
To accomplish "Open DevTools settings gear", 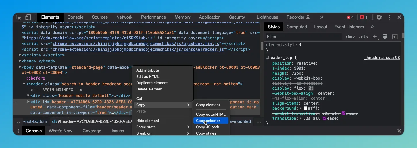I will point(379,17).
